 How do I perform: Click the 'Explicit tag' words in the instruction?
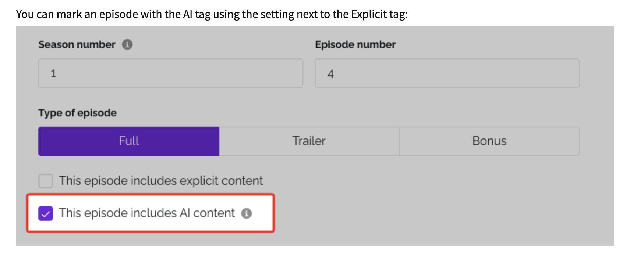(x=378, y=14)
